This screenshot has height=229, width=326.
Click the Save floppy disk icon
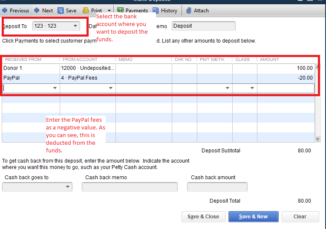pyautogui.click(x=61, y=10)
